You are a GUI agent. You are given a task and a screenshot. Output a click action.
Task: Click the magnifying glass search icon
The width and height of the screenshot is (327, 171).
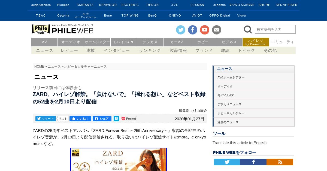click(x=248, y=29)
